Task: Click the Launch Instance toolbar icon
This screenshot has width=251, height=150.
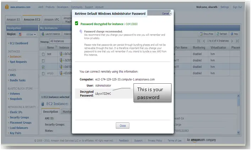Action: (x=43, y=34)
